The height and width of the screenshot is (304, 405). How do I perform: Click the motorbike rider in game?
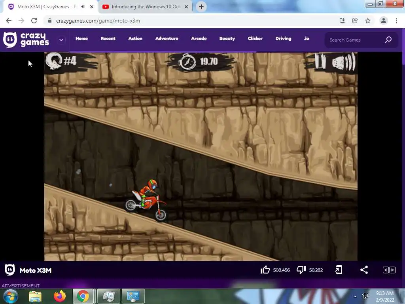(146, 201)
